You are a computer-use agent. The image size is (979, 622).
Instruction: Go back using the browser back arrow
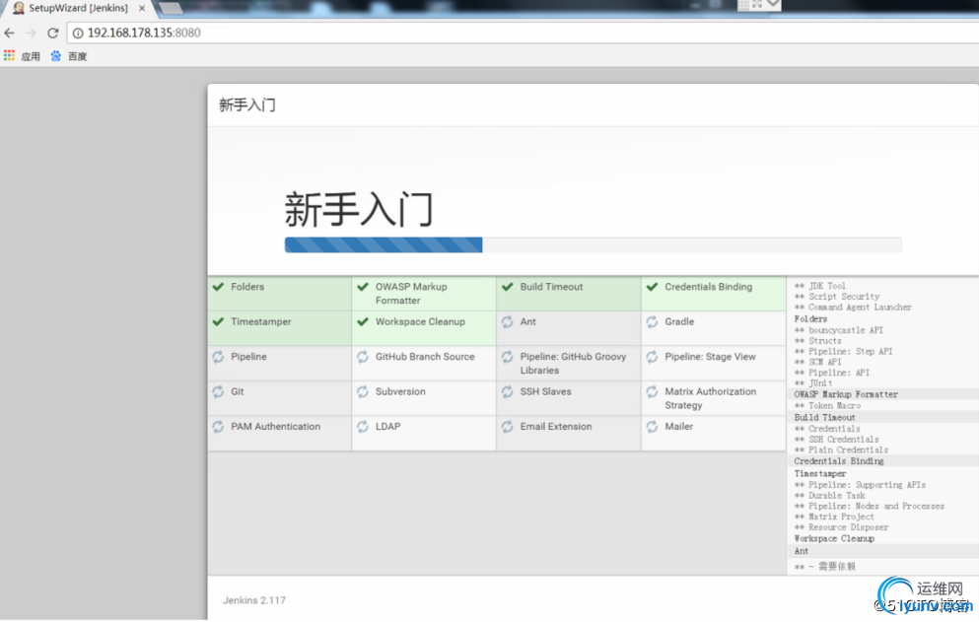[x=9, y=33]
